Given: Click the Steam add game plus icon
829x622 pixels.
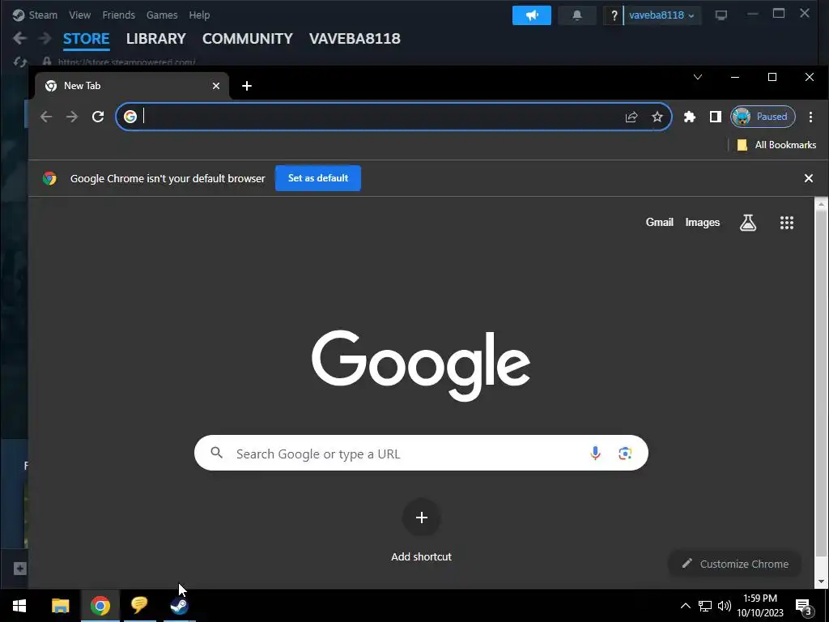Looking at the screenshot, I should 19,569.
